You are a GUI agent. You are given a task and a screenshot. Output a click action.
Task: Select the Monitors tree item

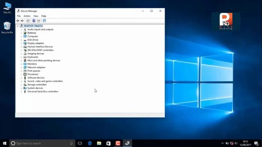point(32,64)
